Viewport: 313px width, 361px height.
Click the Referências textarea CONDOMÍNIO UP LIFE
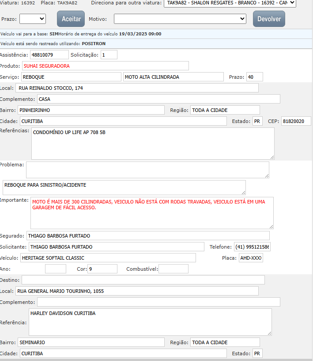(x=153, y=144)
